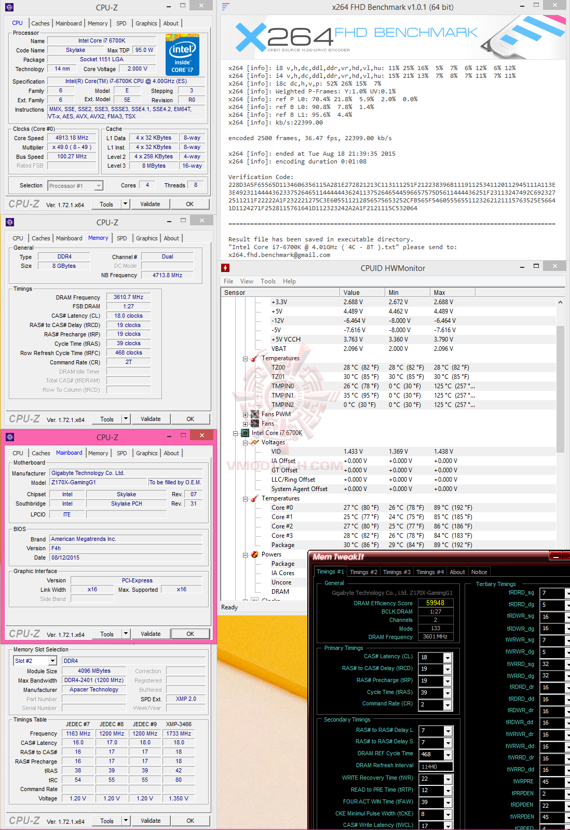Screen dimensions: 570x830
Task: Click the Intel Core i7 inside logo
Action: point(182,55)
